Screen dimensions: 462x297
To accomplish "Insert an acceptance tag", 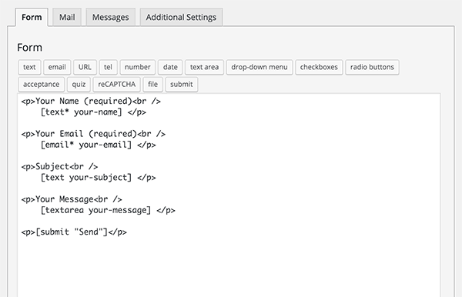I will tap(42, 85).
